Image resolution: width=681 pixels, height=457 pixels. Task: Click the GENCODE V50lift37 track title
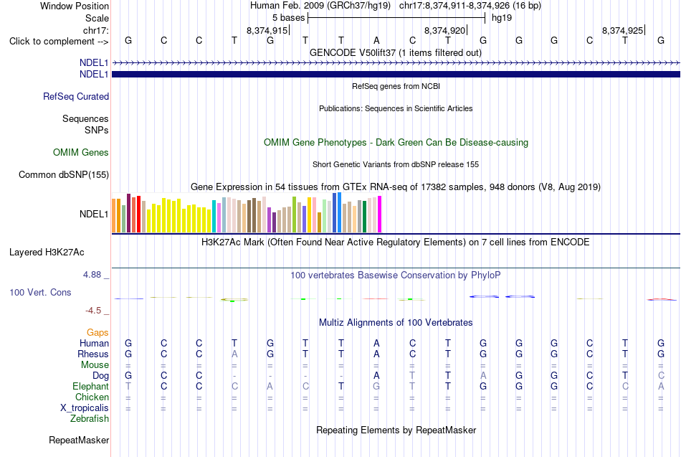coord(396,52)
